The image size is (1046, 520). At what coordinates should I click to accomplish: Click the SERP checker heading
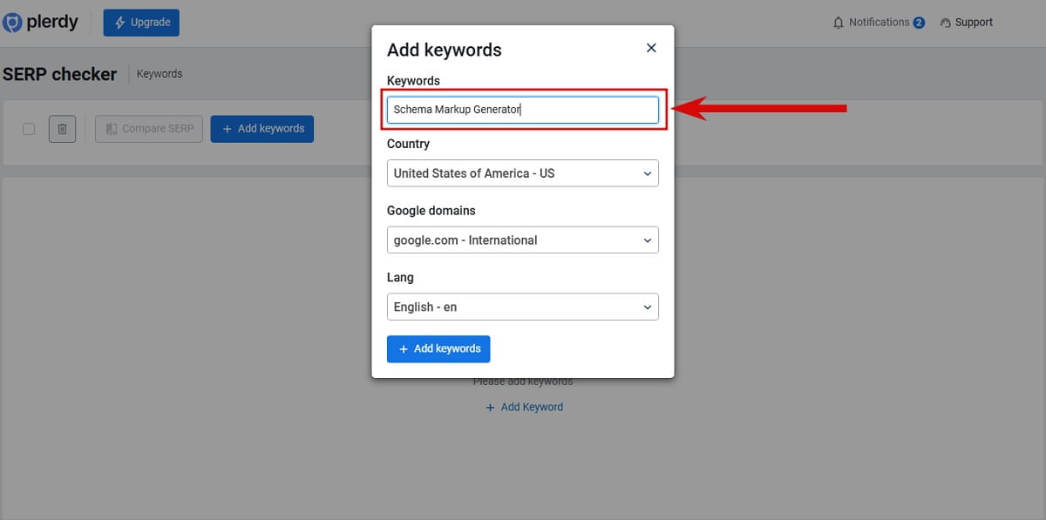[59, 74]
